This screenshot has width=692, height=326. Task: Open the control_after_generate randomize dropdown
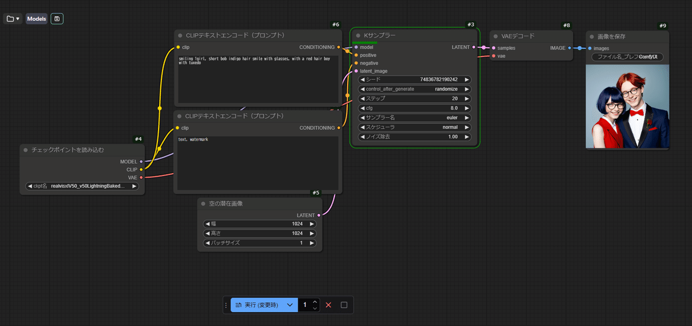(415, 89)
